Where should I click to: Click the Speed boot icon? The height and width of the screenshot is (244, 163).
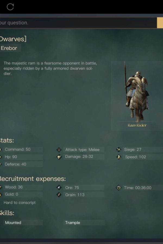pos(119,157)
